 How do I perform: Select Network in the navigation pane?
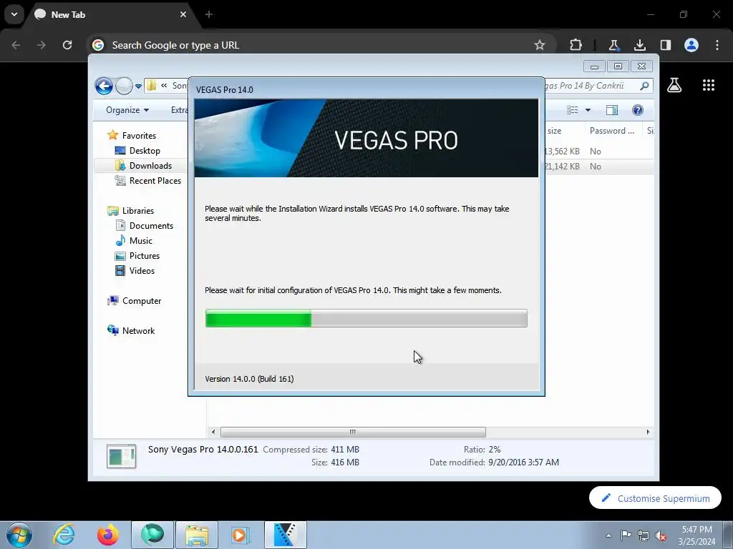[x=138, y=331]
